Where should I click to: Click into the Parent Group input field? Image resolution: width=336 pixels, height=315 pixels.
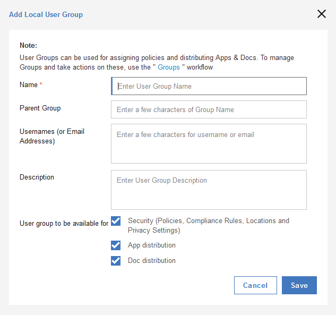209,109
